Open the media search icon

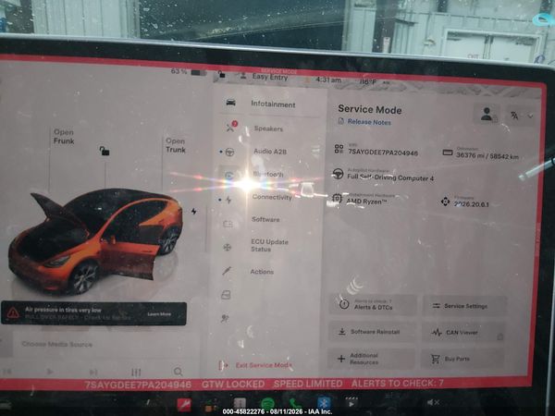(179, 372)
